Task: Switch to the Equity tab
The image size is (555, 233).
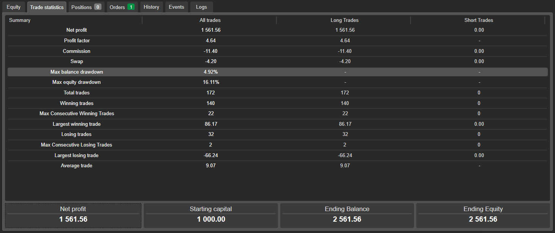Action: point(14,7)
